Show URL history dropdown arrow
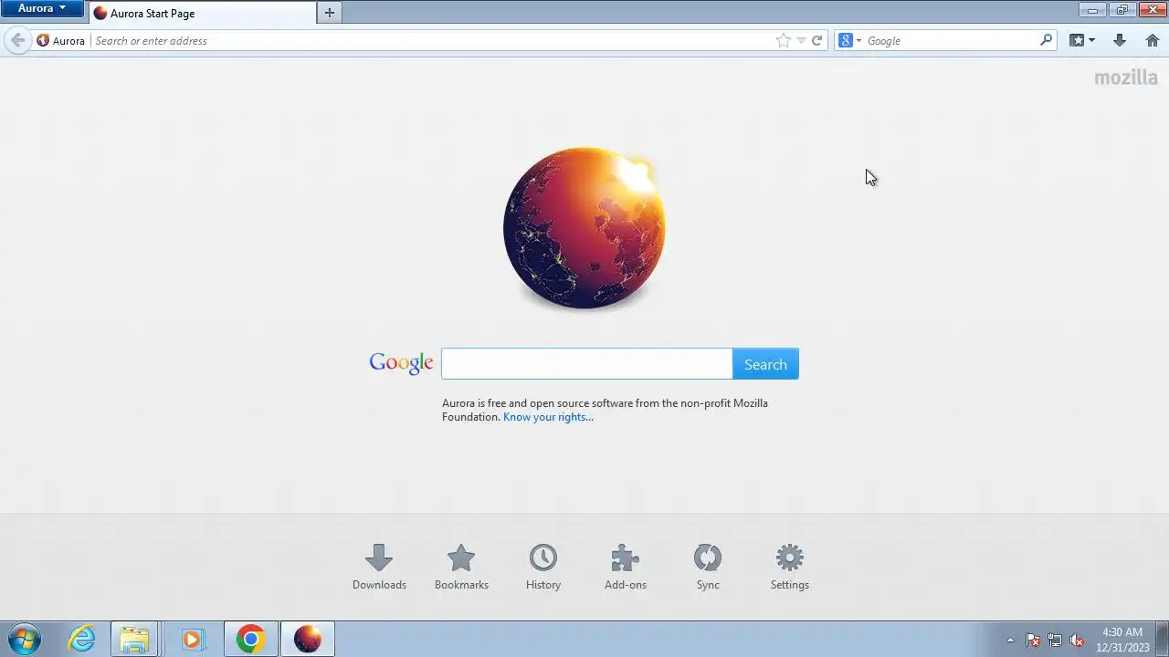The image size is (1169, 657). (801, 40)
